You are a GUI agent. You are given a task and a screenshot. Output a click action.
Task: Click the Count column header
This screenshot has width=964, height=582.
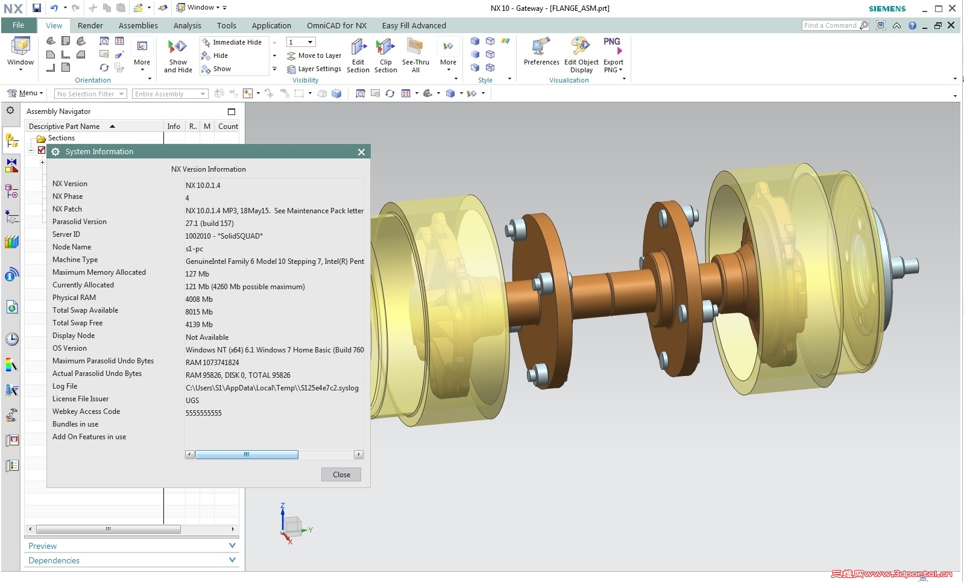228,126
